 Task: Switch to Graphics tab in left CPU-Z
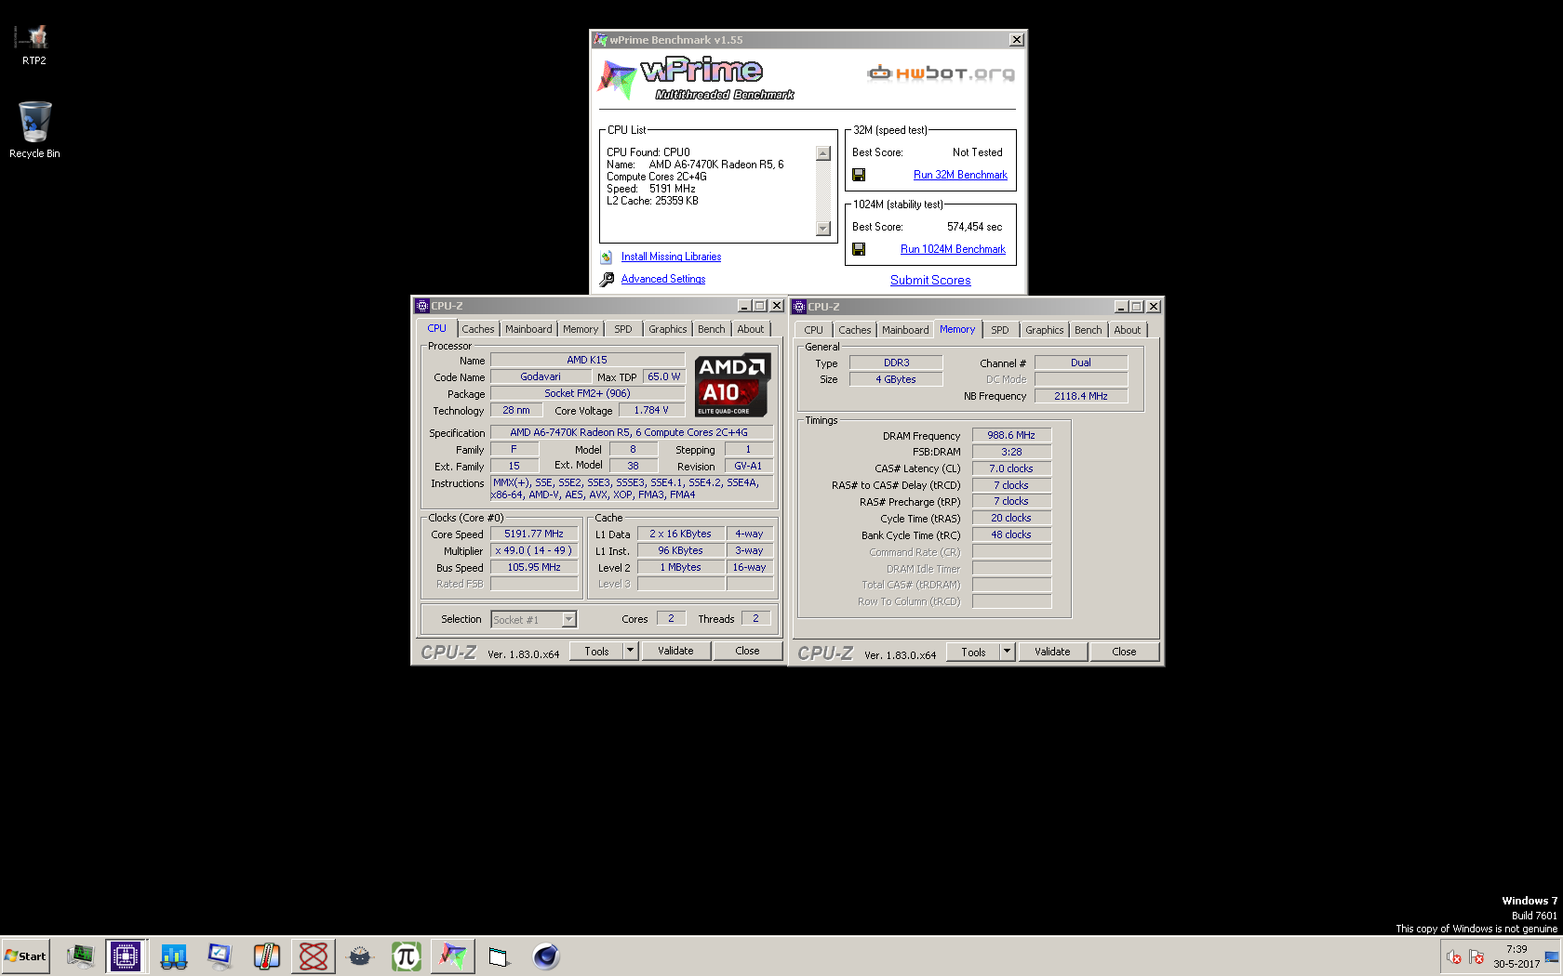[x=668, y=329]
